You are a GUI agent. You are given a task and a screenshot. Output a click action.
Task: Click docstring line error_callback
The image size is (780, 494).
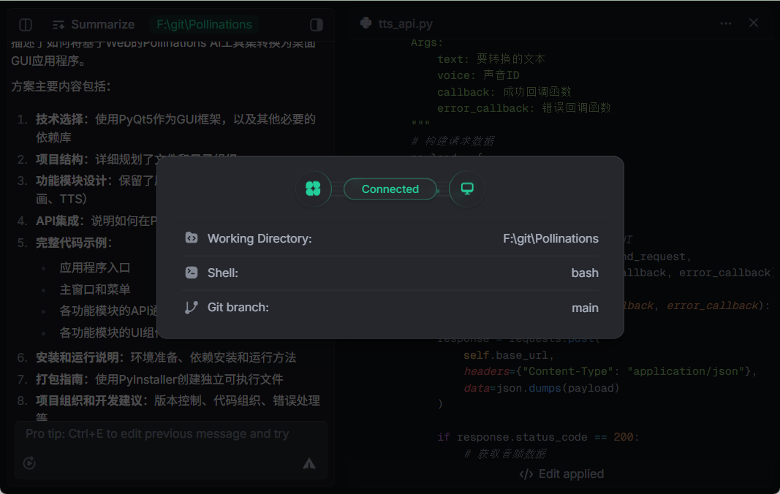[x=524, y=108]
